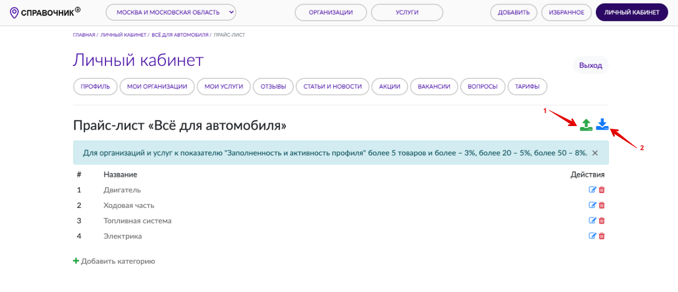678x292 pixels.
Task: Edit the Двигатель category
Action: pos(592,190)
